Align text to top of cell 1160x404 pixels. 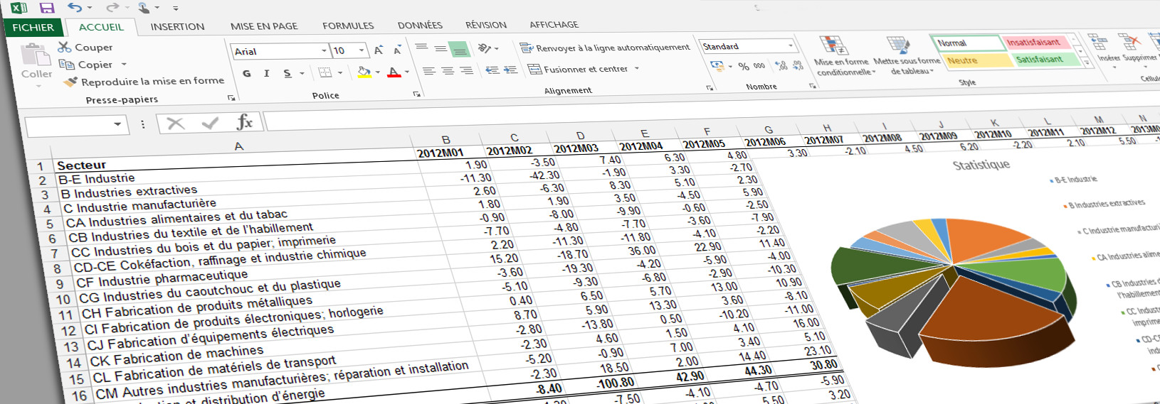(421, 48)
